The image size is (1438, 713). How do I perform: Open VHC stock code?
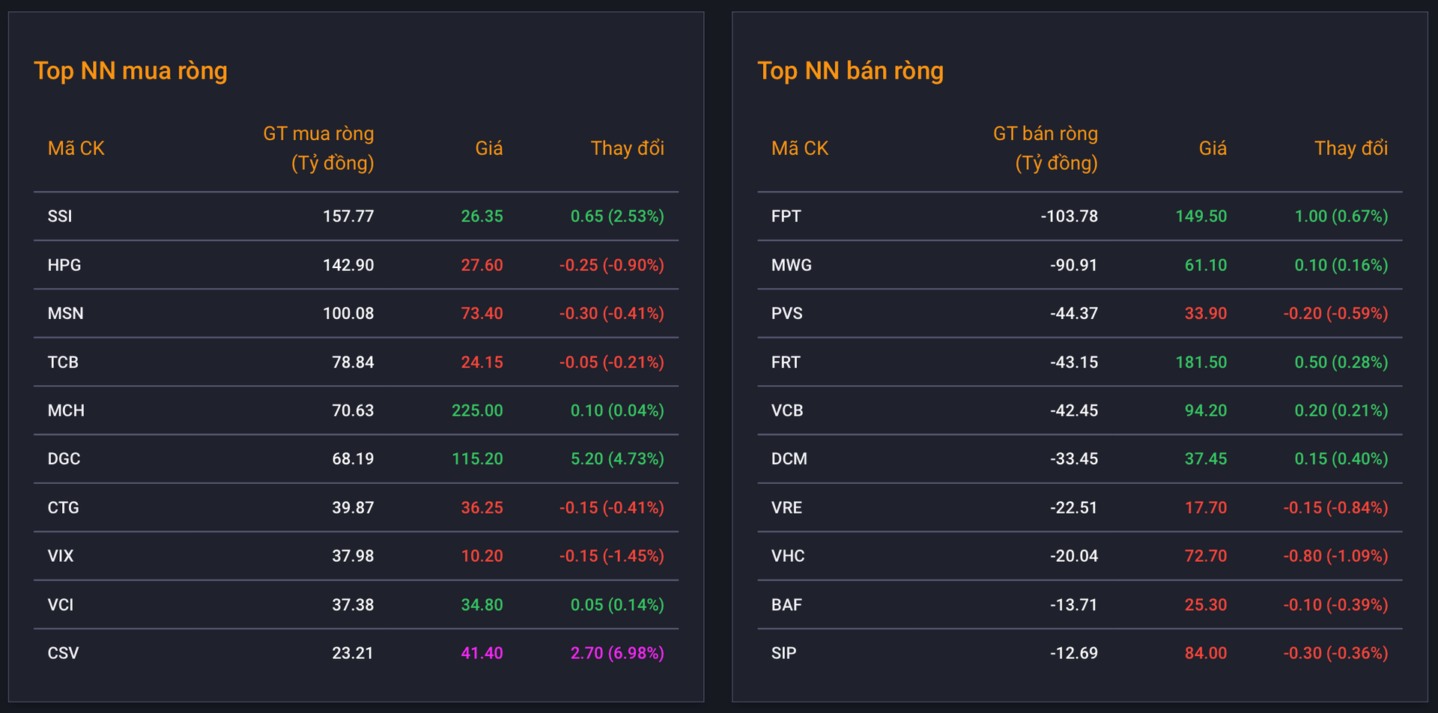[788, 556]
